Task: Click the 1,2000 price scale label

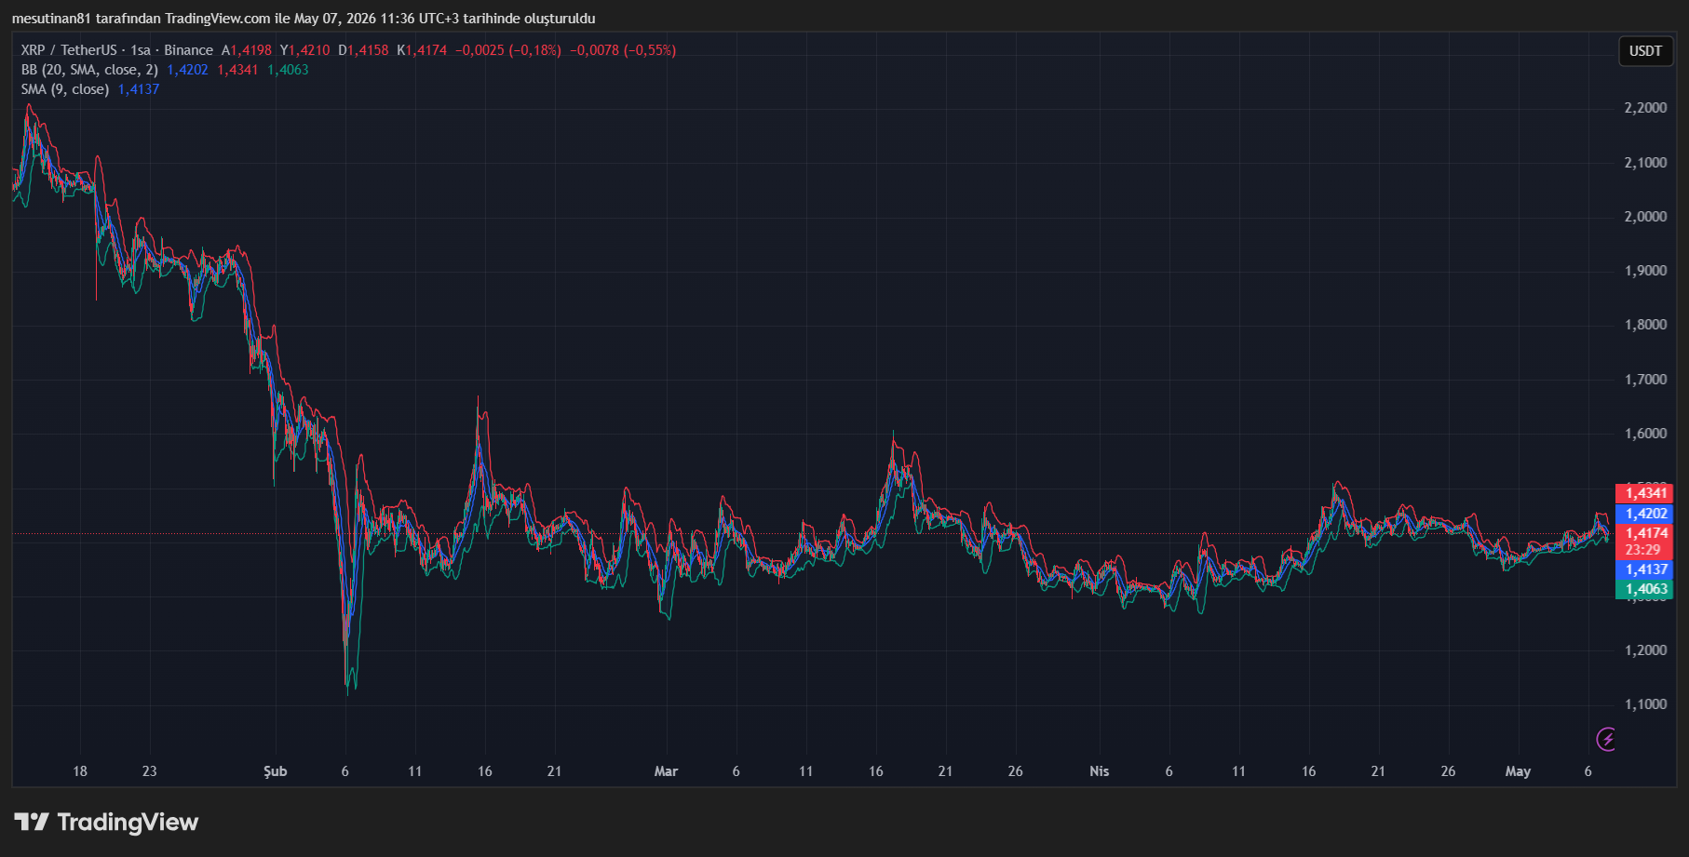Action: (1645, 650)
